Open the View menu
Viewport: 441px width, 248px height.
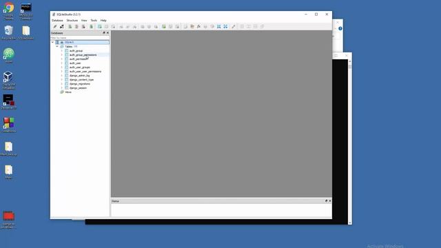point(84,21)
